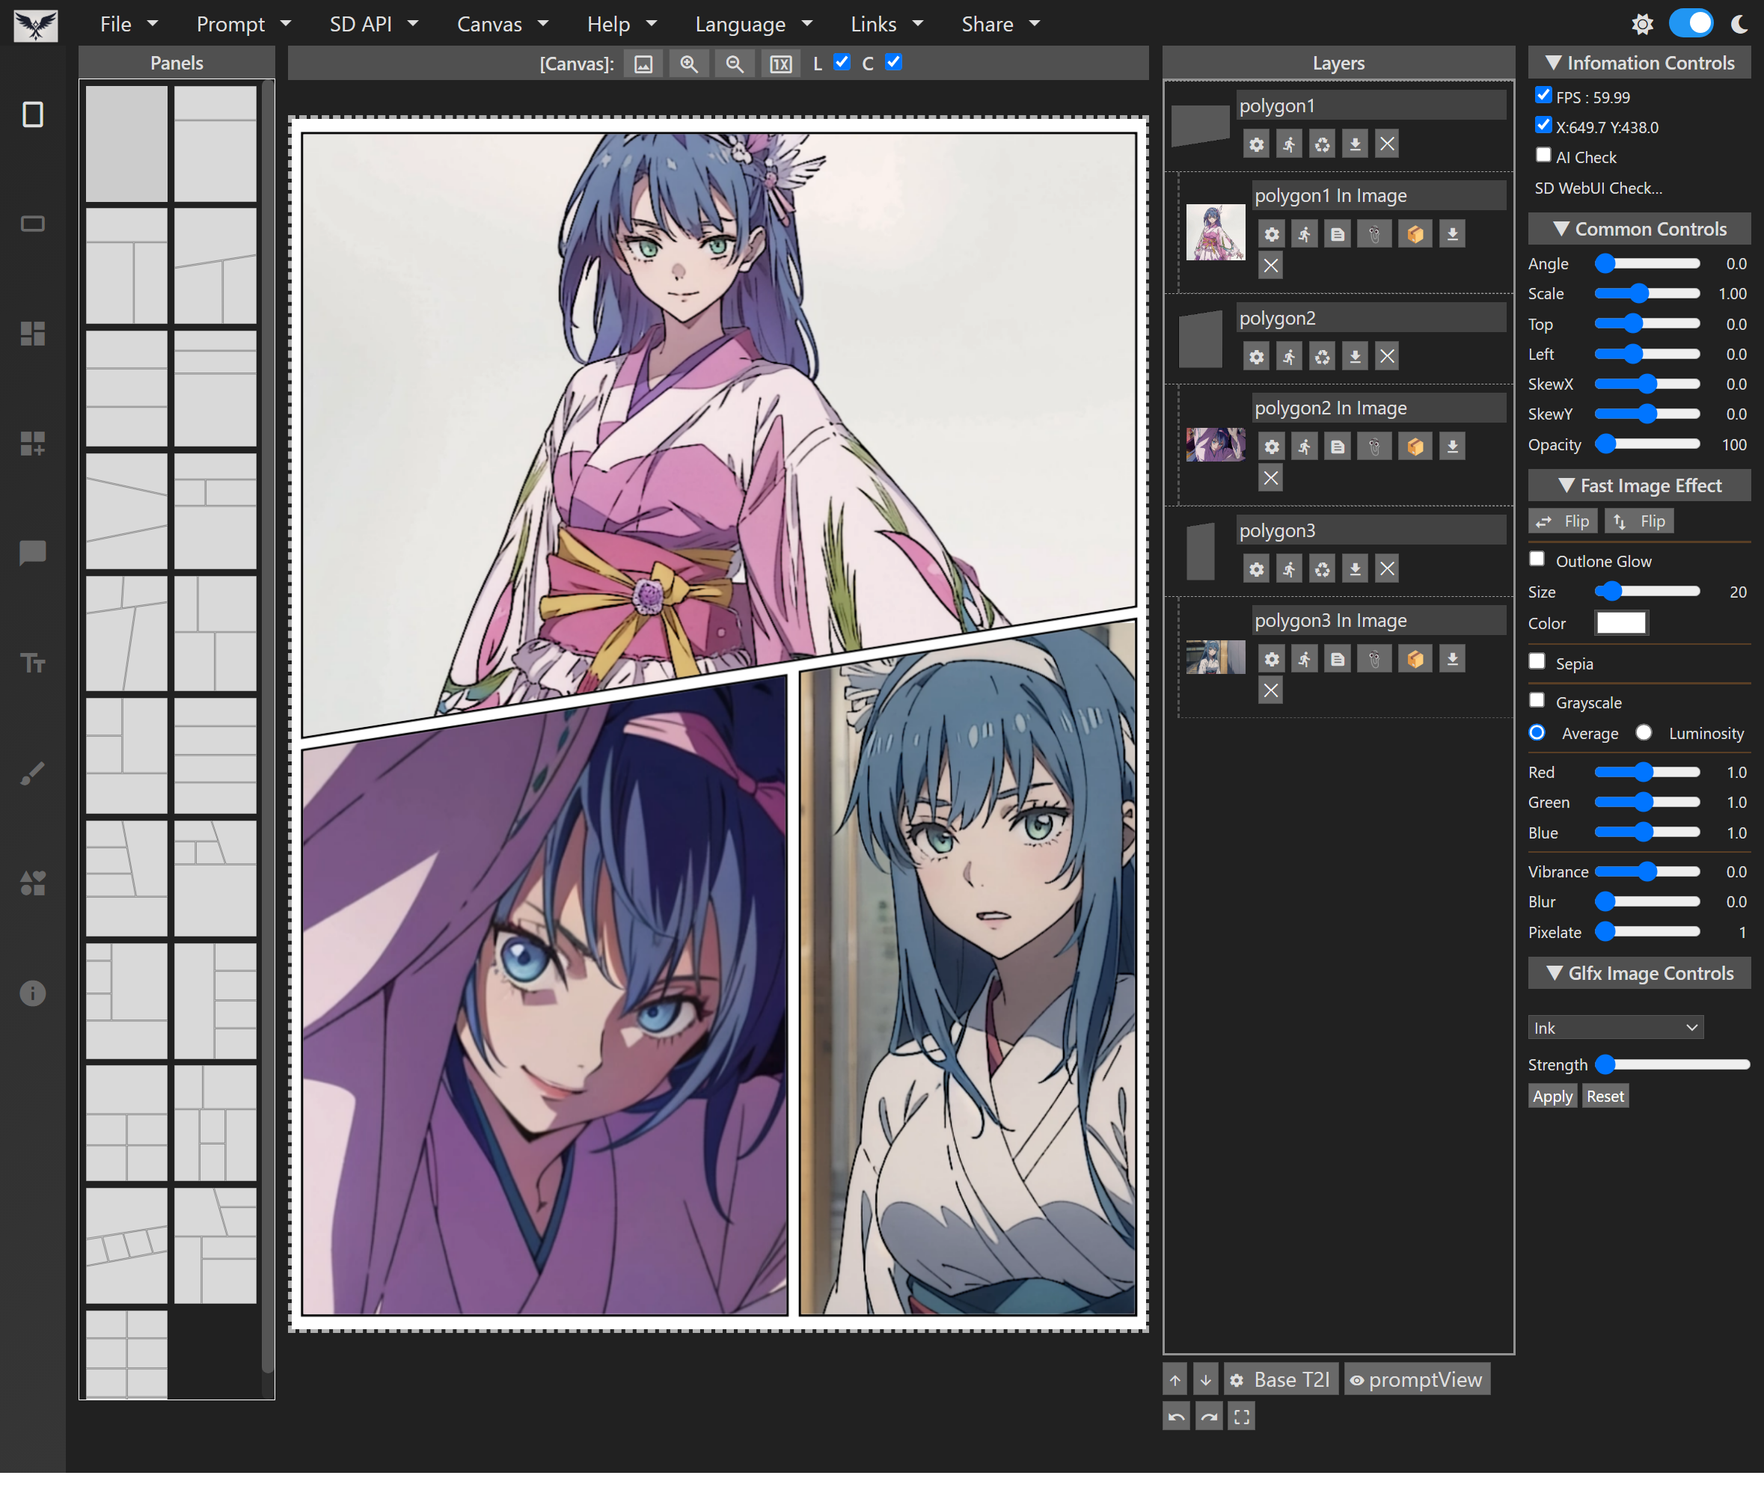Click orange box icon on polygon3 In Image
The image size is (1764, 1502).
click(x=1415, y=659)
